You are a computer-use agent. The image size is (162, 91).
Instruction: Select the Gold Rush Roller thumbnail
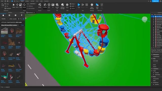pyautogui.click(x=19, y=31)
